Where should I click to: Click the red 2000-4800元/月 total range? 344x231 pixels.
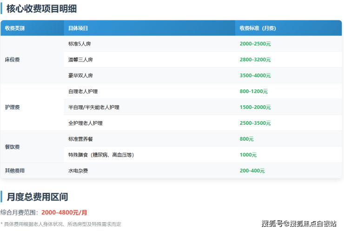pos(64,212)
